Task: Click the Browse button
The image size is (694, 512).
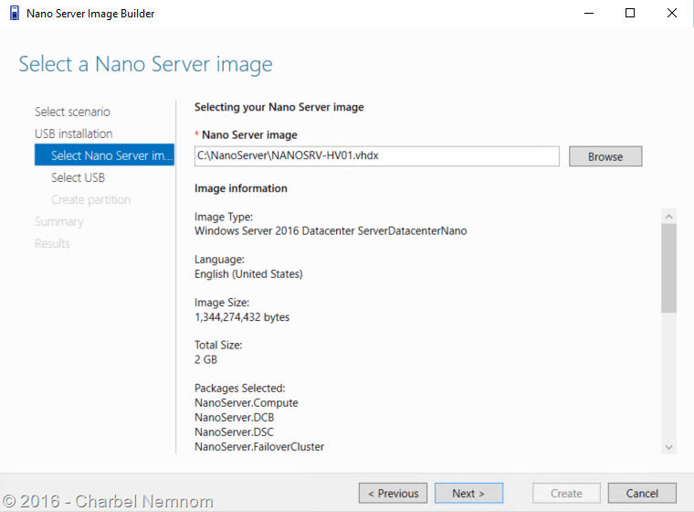Action: click(x=605, y=156)
